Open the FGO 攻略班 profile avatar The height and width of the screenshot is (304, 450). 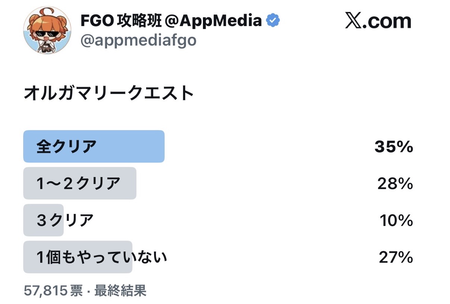click(47, 30)
